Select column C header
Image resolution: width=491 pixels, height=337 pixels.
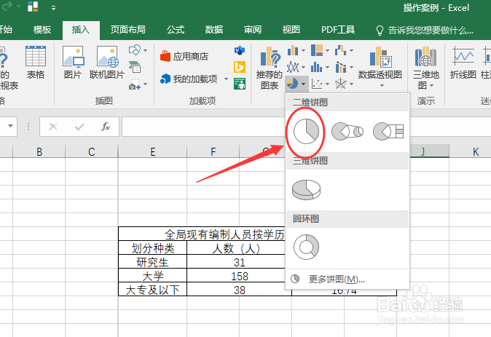(92, 152)
